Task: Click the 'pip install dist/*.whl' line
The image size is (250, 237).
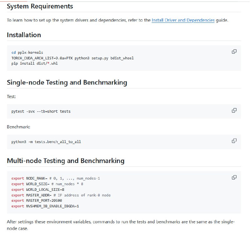Action: 34,63
